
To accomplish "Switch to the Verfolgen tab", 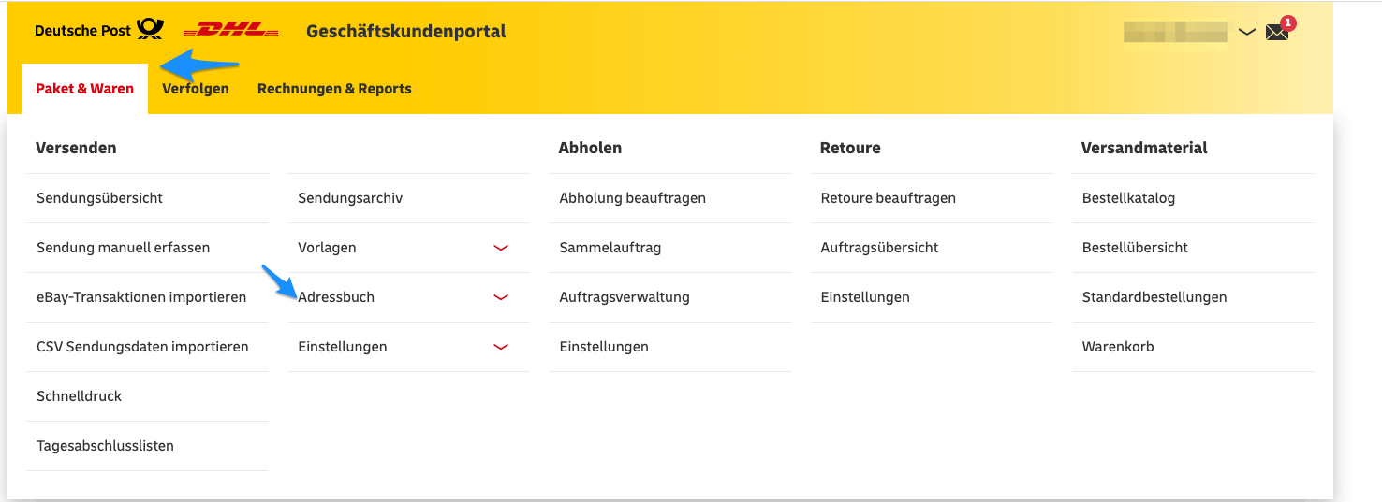I will coord(196,89).
